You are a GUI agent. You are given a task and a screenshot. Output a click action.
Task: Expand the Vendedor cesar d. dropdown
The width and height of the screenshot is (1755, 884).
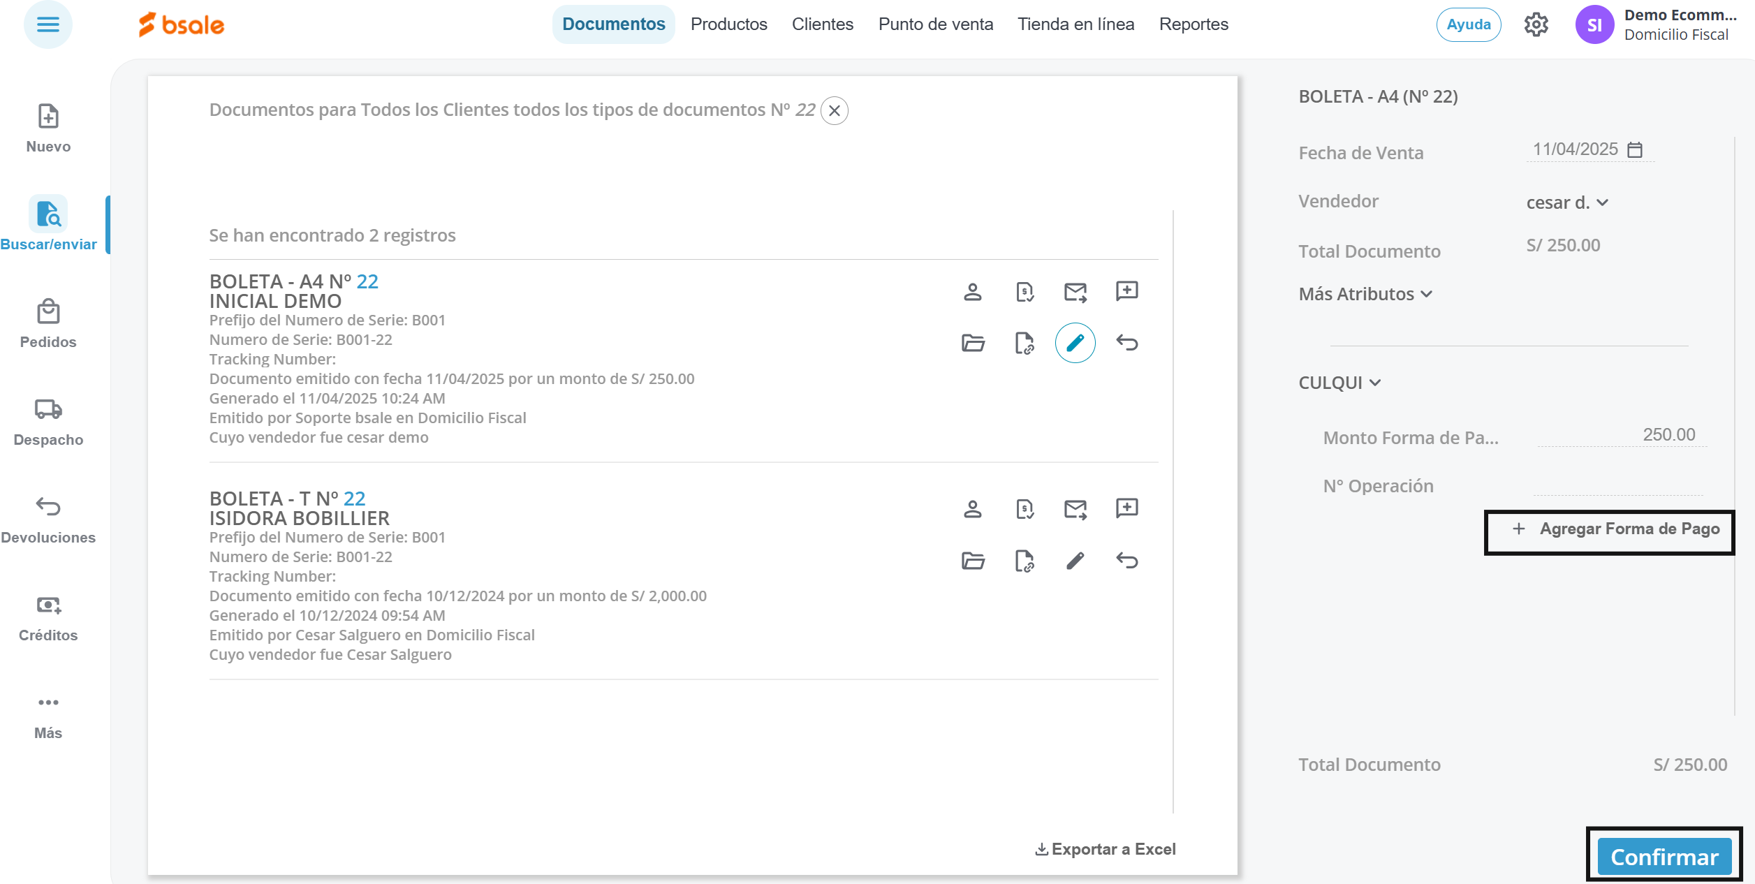click(x=1566, y=202)
